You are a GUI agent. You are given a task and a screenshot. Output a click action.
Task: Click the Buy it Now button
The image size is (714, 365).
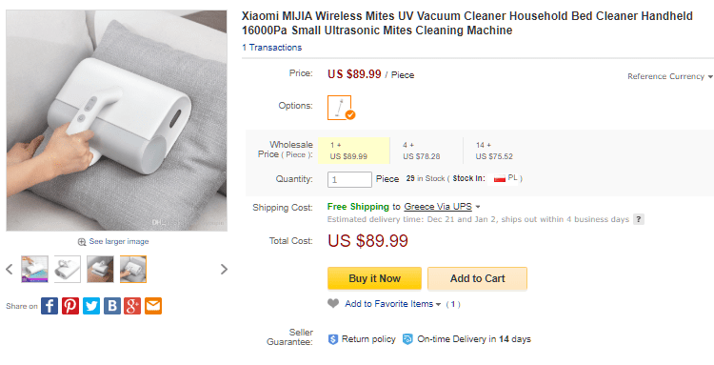click(x=374, y=278)
